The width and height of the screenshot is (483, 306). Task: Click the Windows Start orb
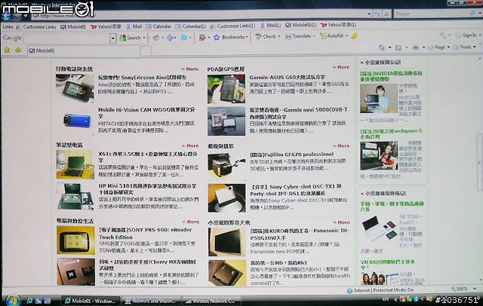coord(13,300)
